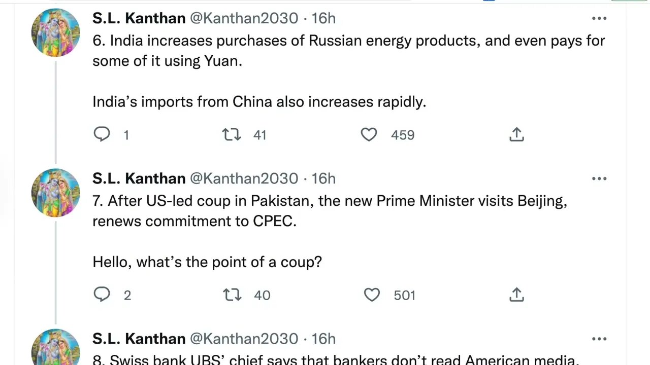The height and width of the screenshot is (365, 650).
Task: Open the 16h timestamp of tweet 8
Action: click(323, 339)
